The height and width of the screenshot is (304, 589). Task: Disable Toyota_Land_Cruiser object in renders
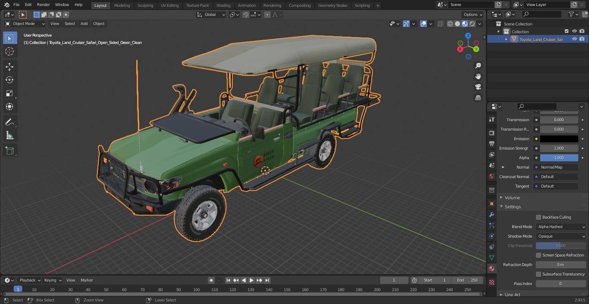582,39
